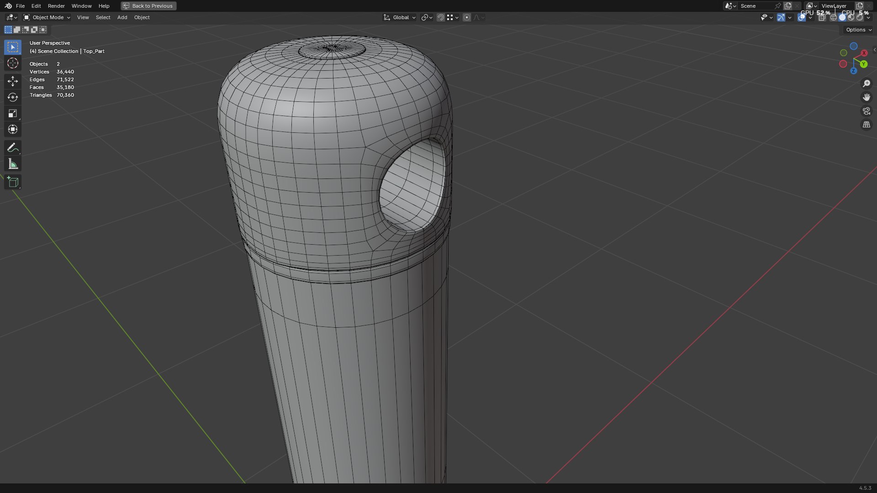Click the Blender logo menu icon
The width and height of the screenshot is (877, 493).
pos(8,6)
